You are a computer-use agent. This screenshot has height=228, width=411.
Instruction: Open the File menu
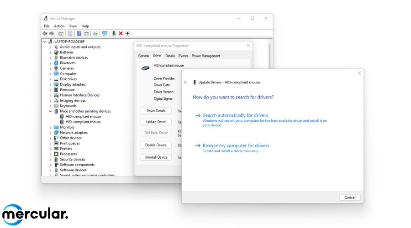pyautogui.click(x=47, y=26)
